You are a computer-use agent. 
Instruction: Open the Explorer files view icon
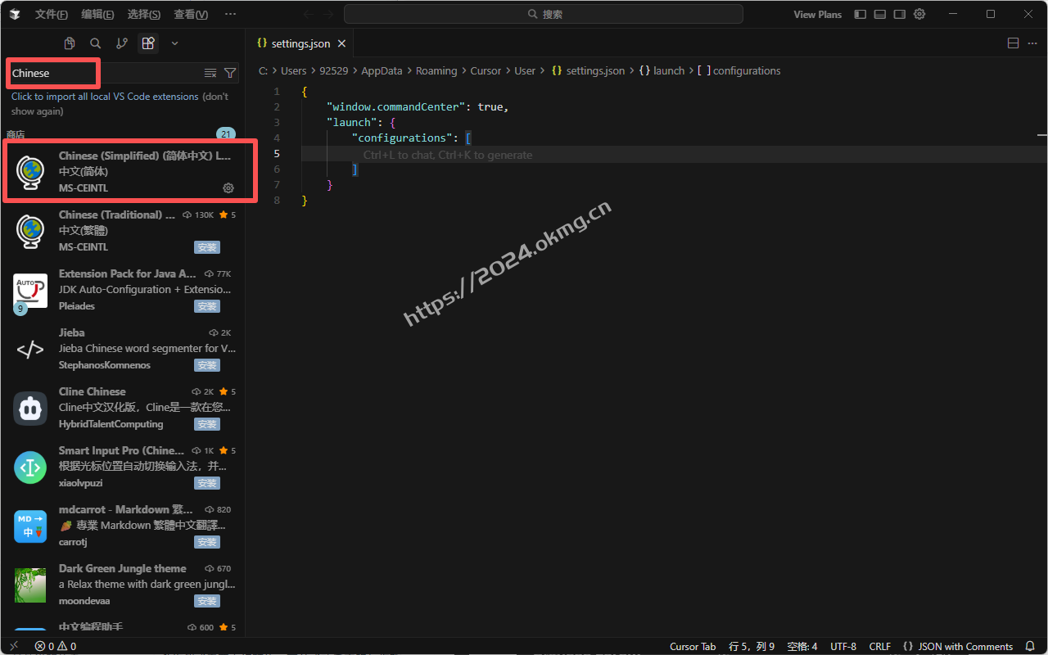click(x=70, y=43)
